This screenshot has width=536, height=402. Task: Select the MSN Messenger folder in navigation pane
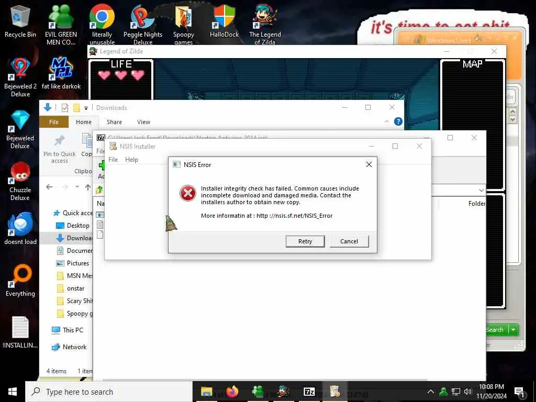tap(74, 276)
